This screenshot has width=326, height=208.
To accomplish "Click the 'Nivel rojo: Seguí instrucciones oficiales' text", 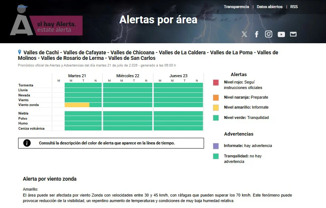I will 243,85.
